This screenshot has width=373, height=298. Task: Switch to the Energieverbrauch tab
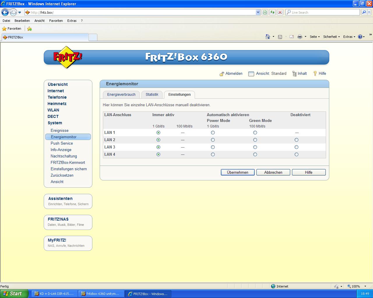tap(121, 95)
